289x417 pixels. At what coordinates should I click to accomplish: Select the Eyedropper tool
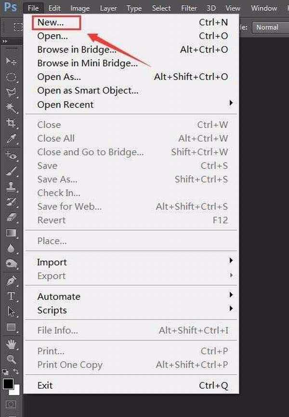pyautogui.click(x=11, y=139)
